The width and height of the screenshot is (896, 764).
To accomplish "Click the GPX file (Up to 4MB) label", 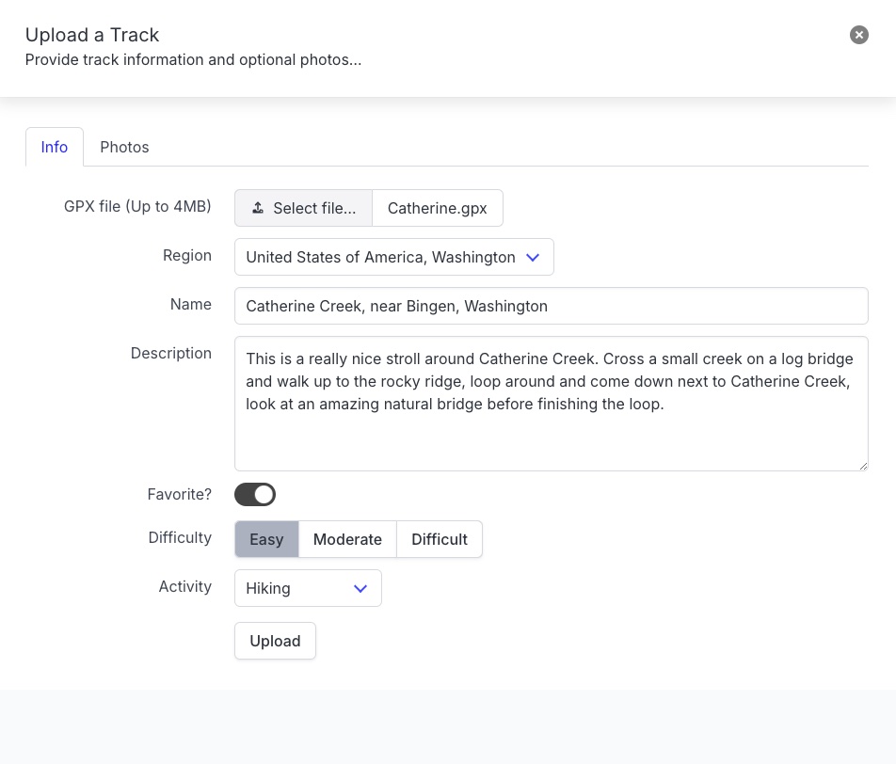I will pyautogui.click(x=137, y=206).
